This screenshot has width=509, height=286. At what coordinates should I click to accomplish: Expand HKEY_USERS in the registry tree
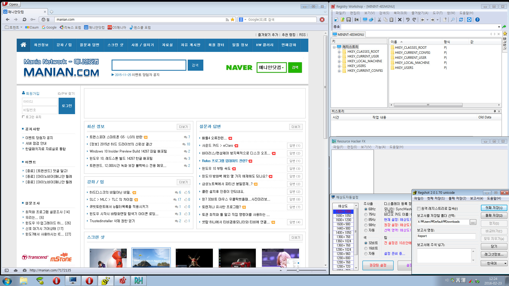pyautogui.click(x=339, y=66)
